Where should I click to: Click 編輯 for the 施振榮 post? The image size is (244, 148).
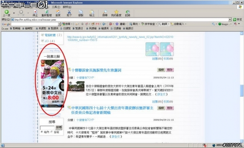(x=161, y=70)
